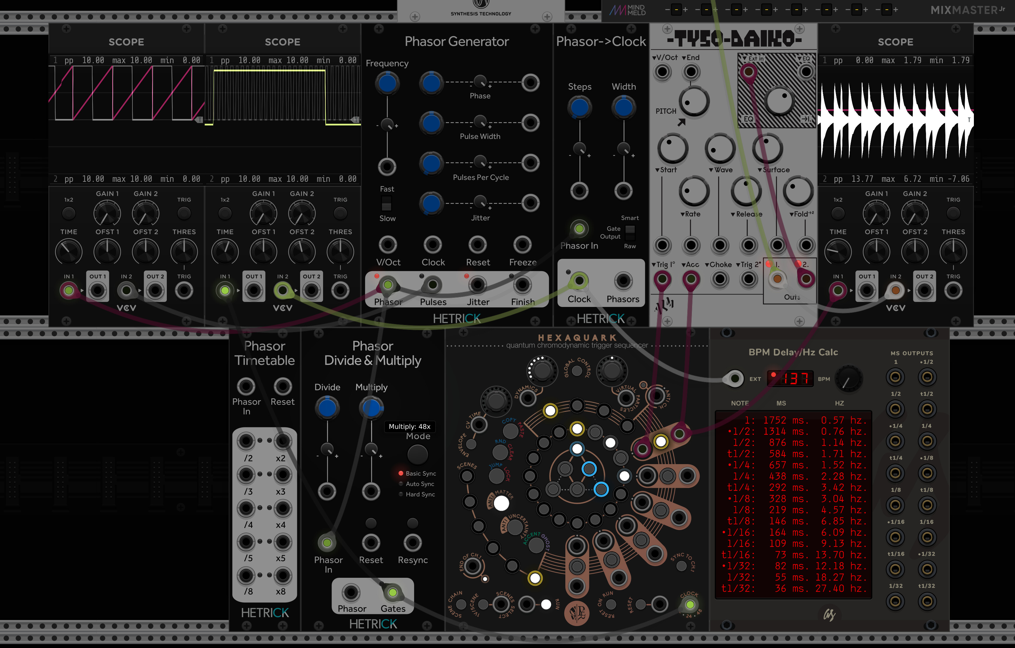Click the Reset jack on Phasor Timetable
This screenshot has height=648, width=1015.
(x=283, y=386)
